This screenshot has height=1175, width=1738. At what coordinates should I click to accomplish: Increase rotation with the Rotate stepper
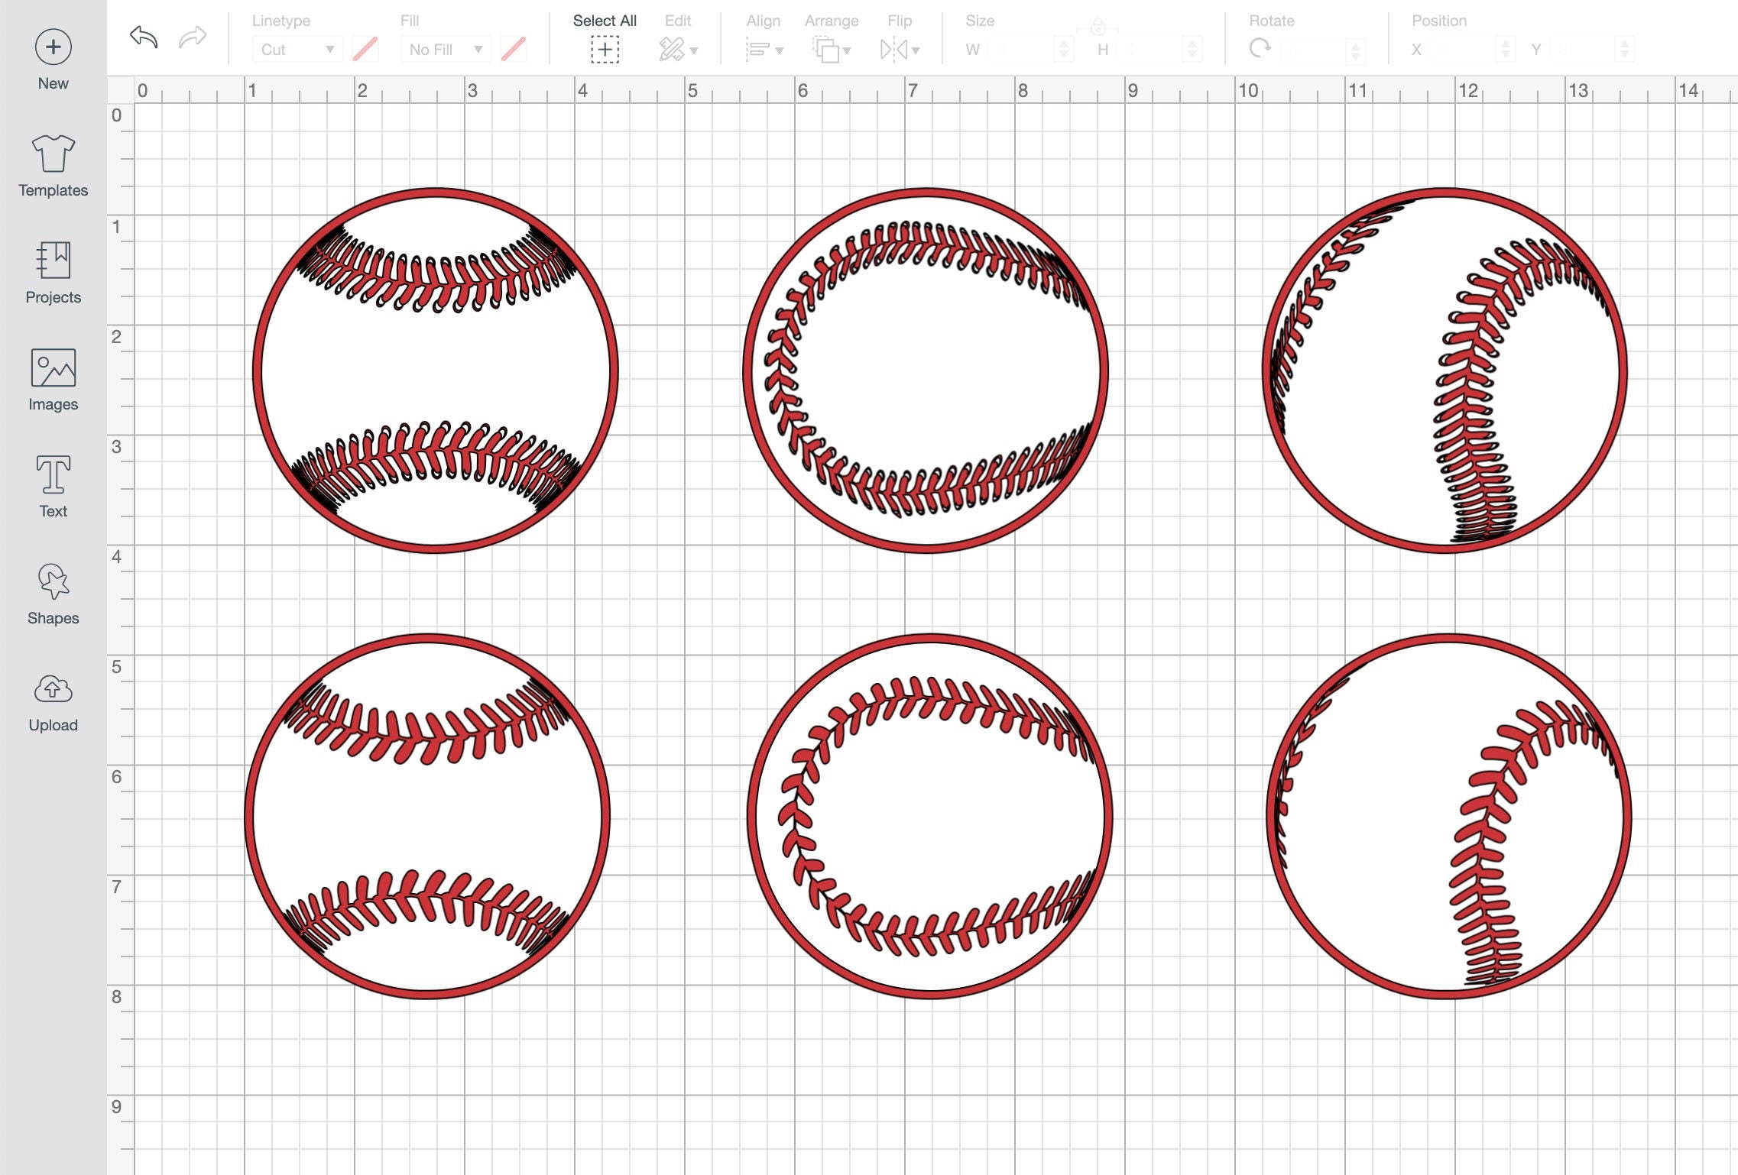(1354, 44)
